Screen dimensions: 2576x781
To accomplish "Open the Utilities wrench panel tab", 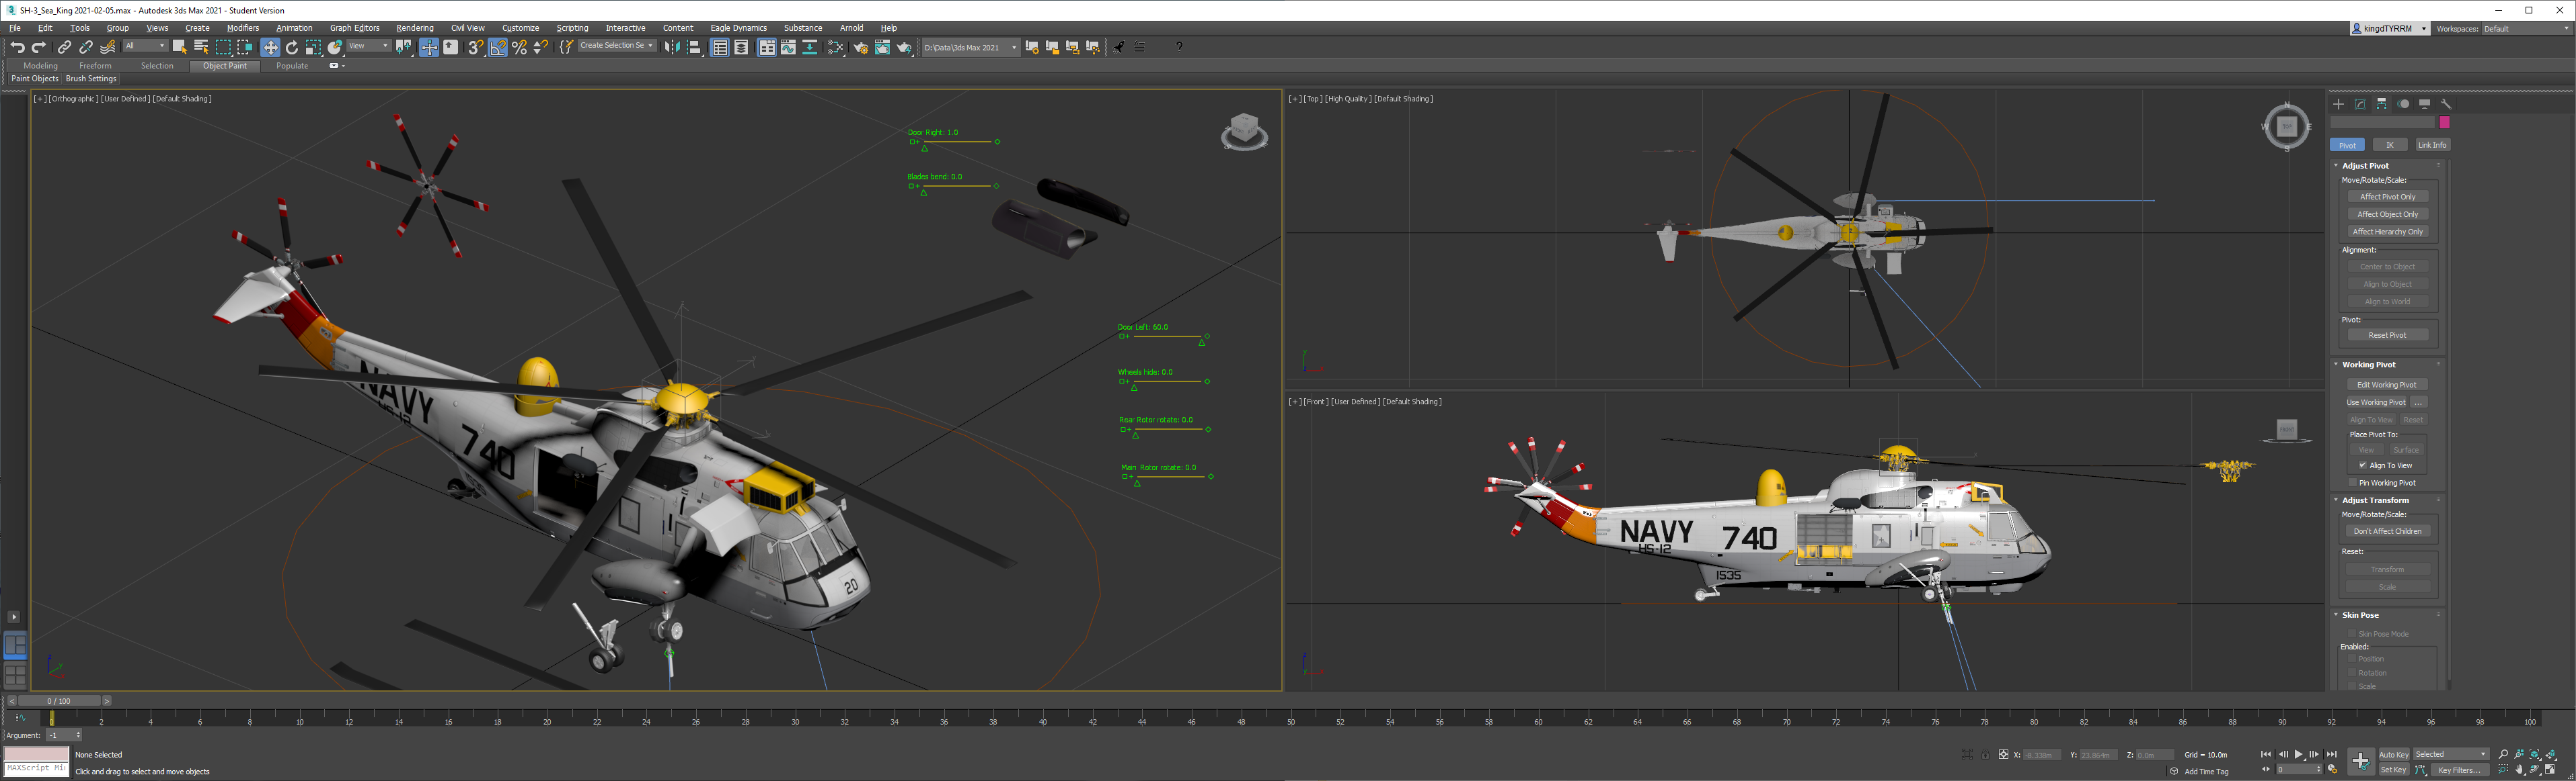I will pyautogui.click(x=2446, y=104).
